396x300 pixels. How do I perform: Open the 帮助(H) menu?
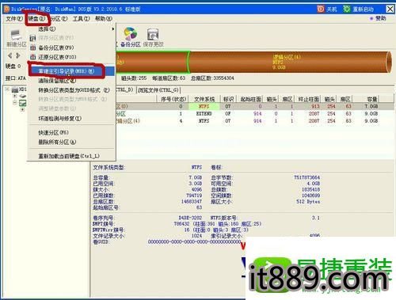pos(104,18)
